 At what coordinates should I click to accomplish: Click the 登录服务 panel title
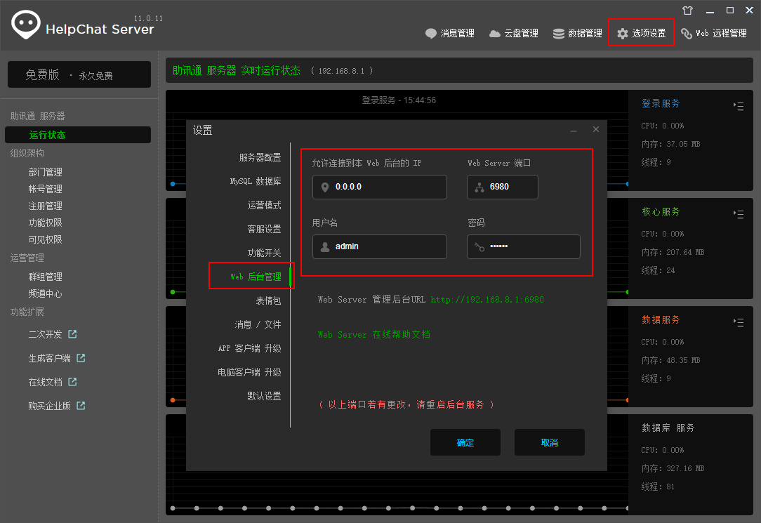661,103
